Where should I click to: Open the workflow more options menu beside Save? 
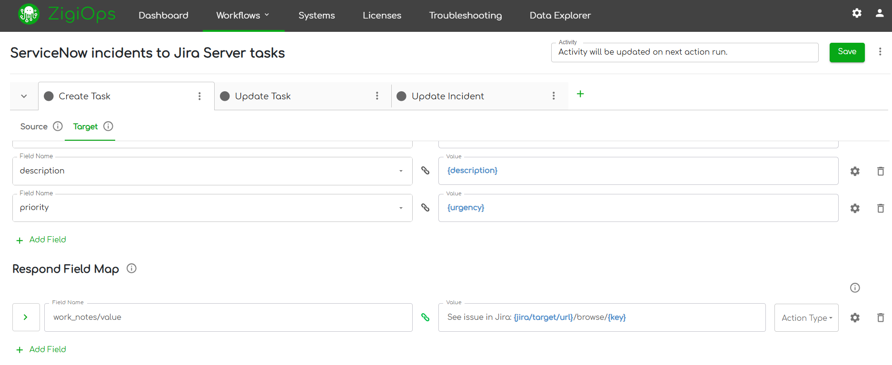880,51
